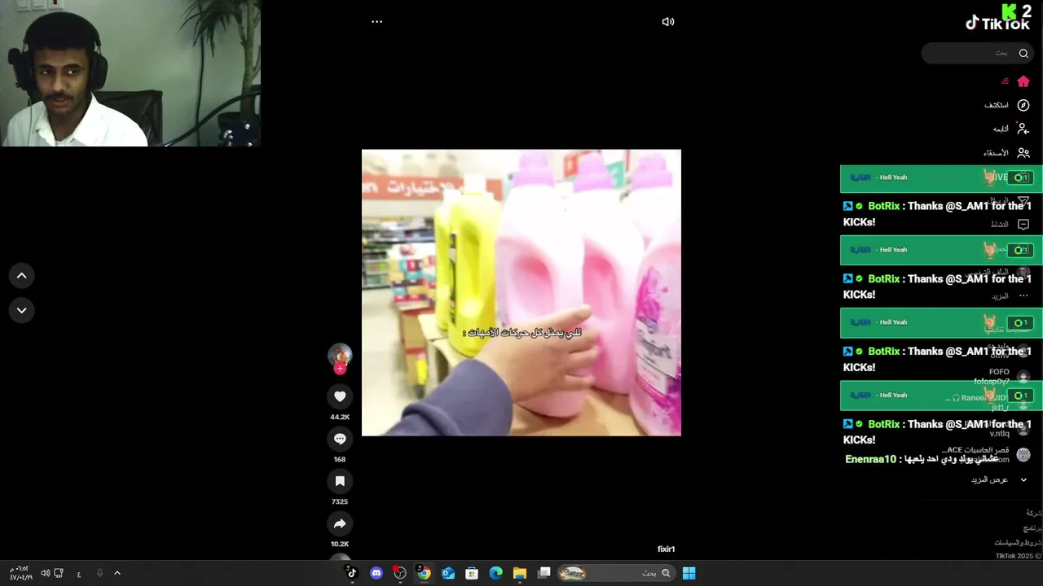
Task: Click the search magnifier in TikTok sidebar
Action: click(x=1023, y=53)
